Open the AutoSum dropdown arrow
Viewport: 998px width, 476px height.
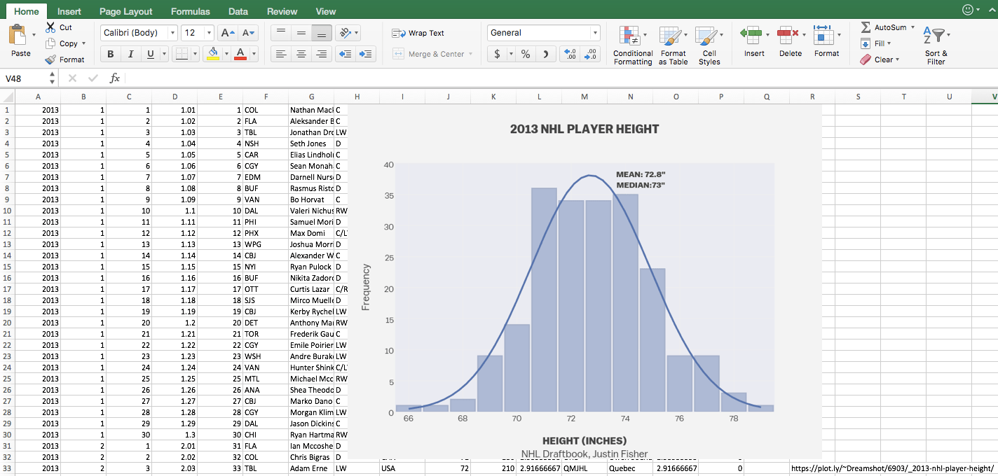913,27
